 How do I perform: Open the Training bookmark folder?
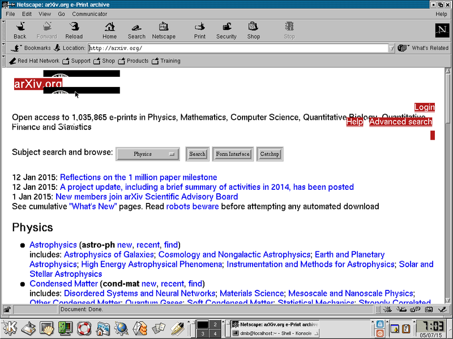(x=166, y=61)
